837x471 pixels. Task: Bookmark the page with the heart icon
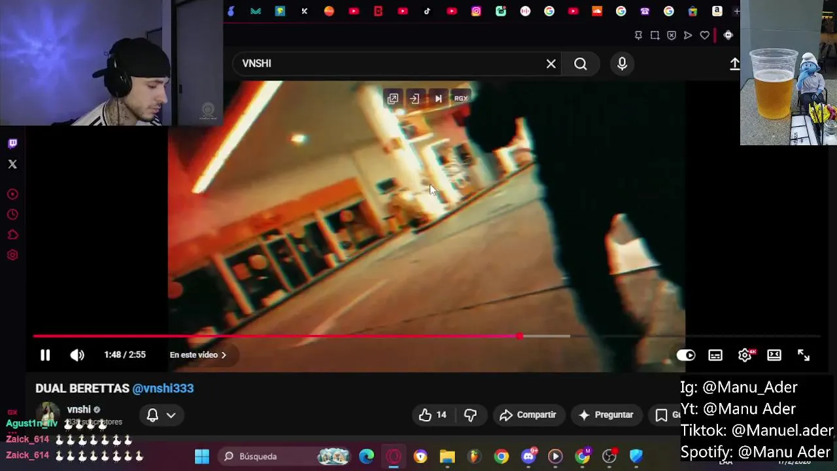pos(704,35)
